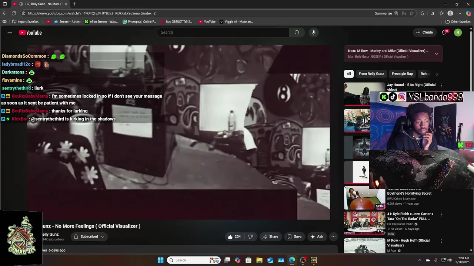Image resolution: width=474 pixels, height=266 pixels.
Task: Click the Ask button under the video
Action: (x=317, y=236)
